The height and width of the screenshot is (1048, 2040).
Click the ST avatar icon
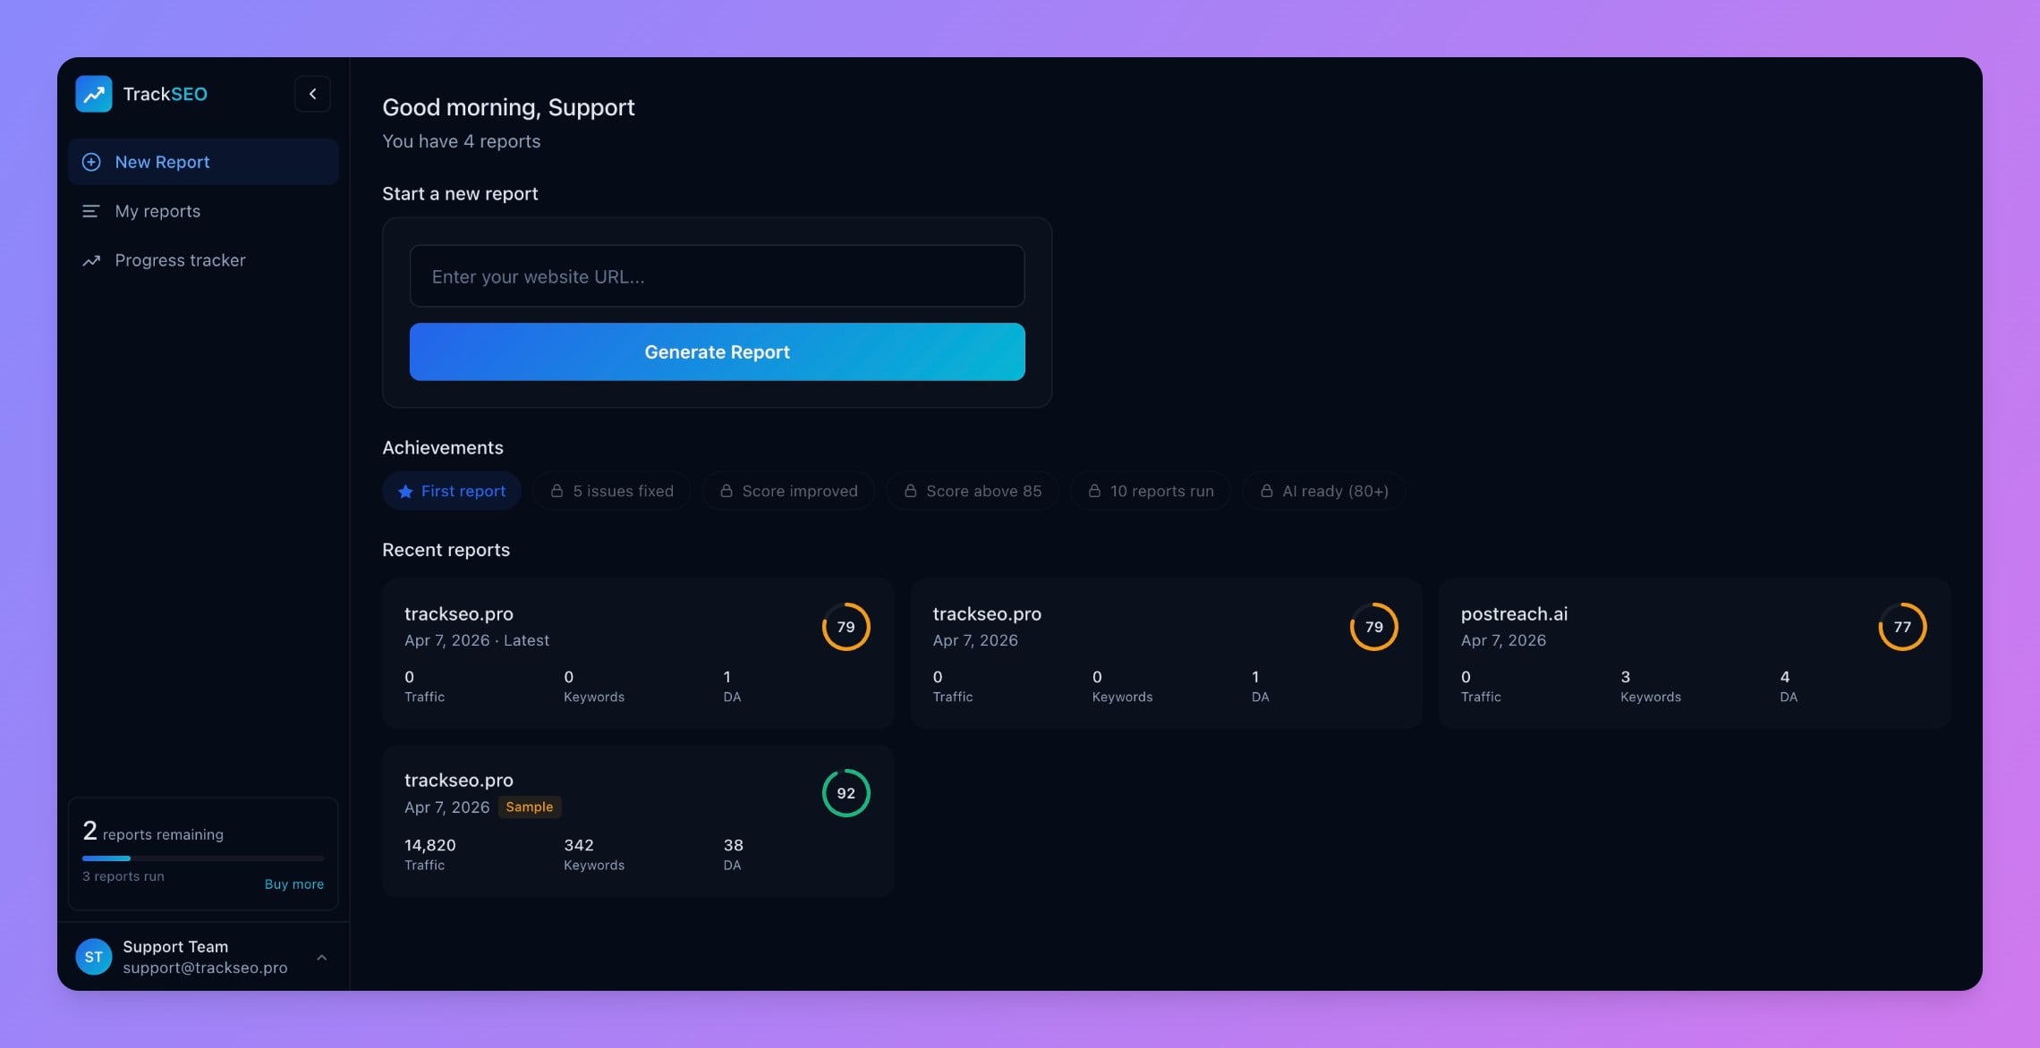[94, 957]
